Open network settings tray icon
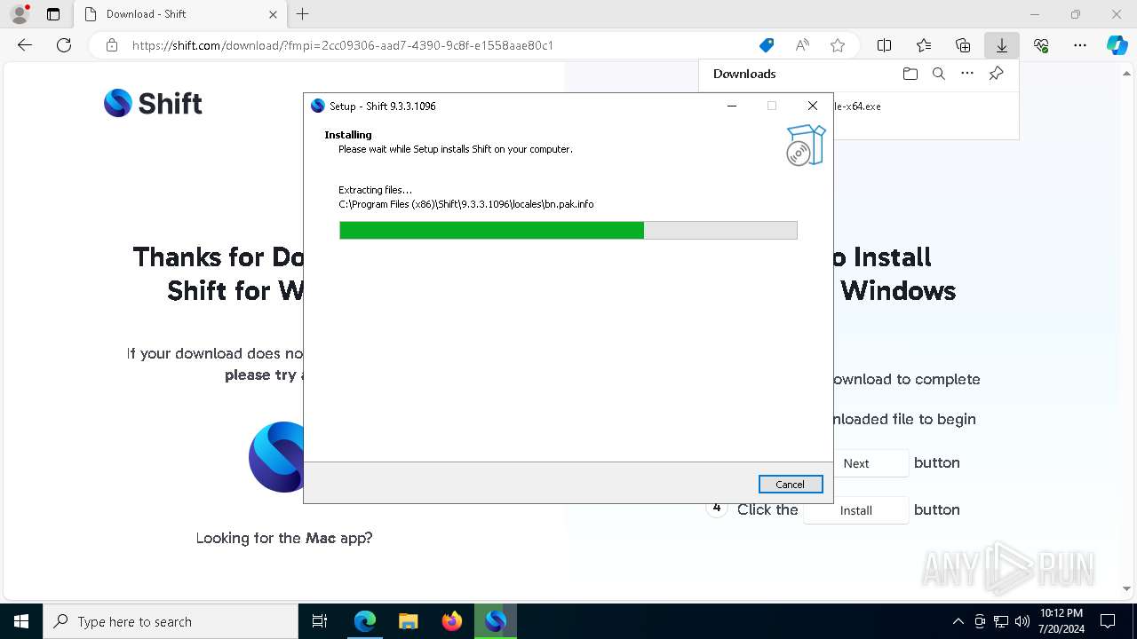Image resolution: width=1137 pixels, height=639 pixels. click(1001, 621)
